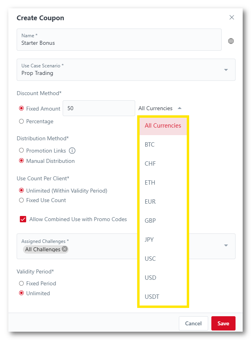This screenshot has width=251, height=340.
Task: Click the Fixed Amount value field
Action: point(98,108)
